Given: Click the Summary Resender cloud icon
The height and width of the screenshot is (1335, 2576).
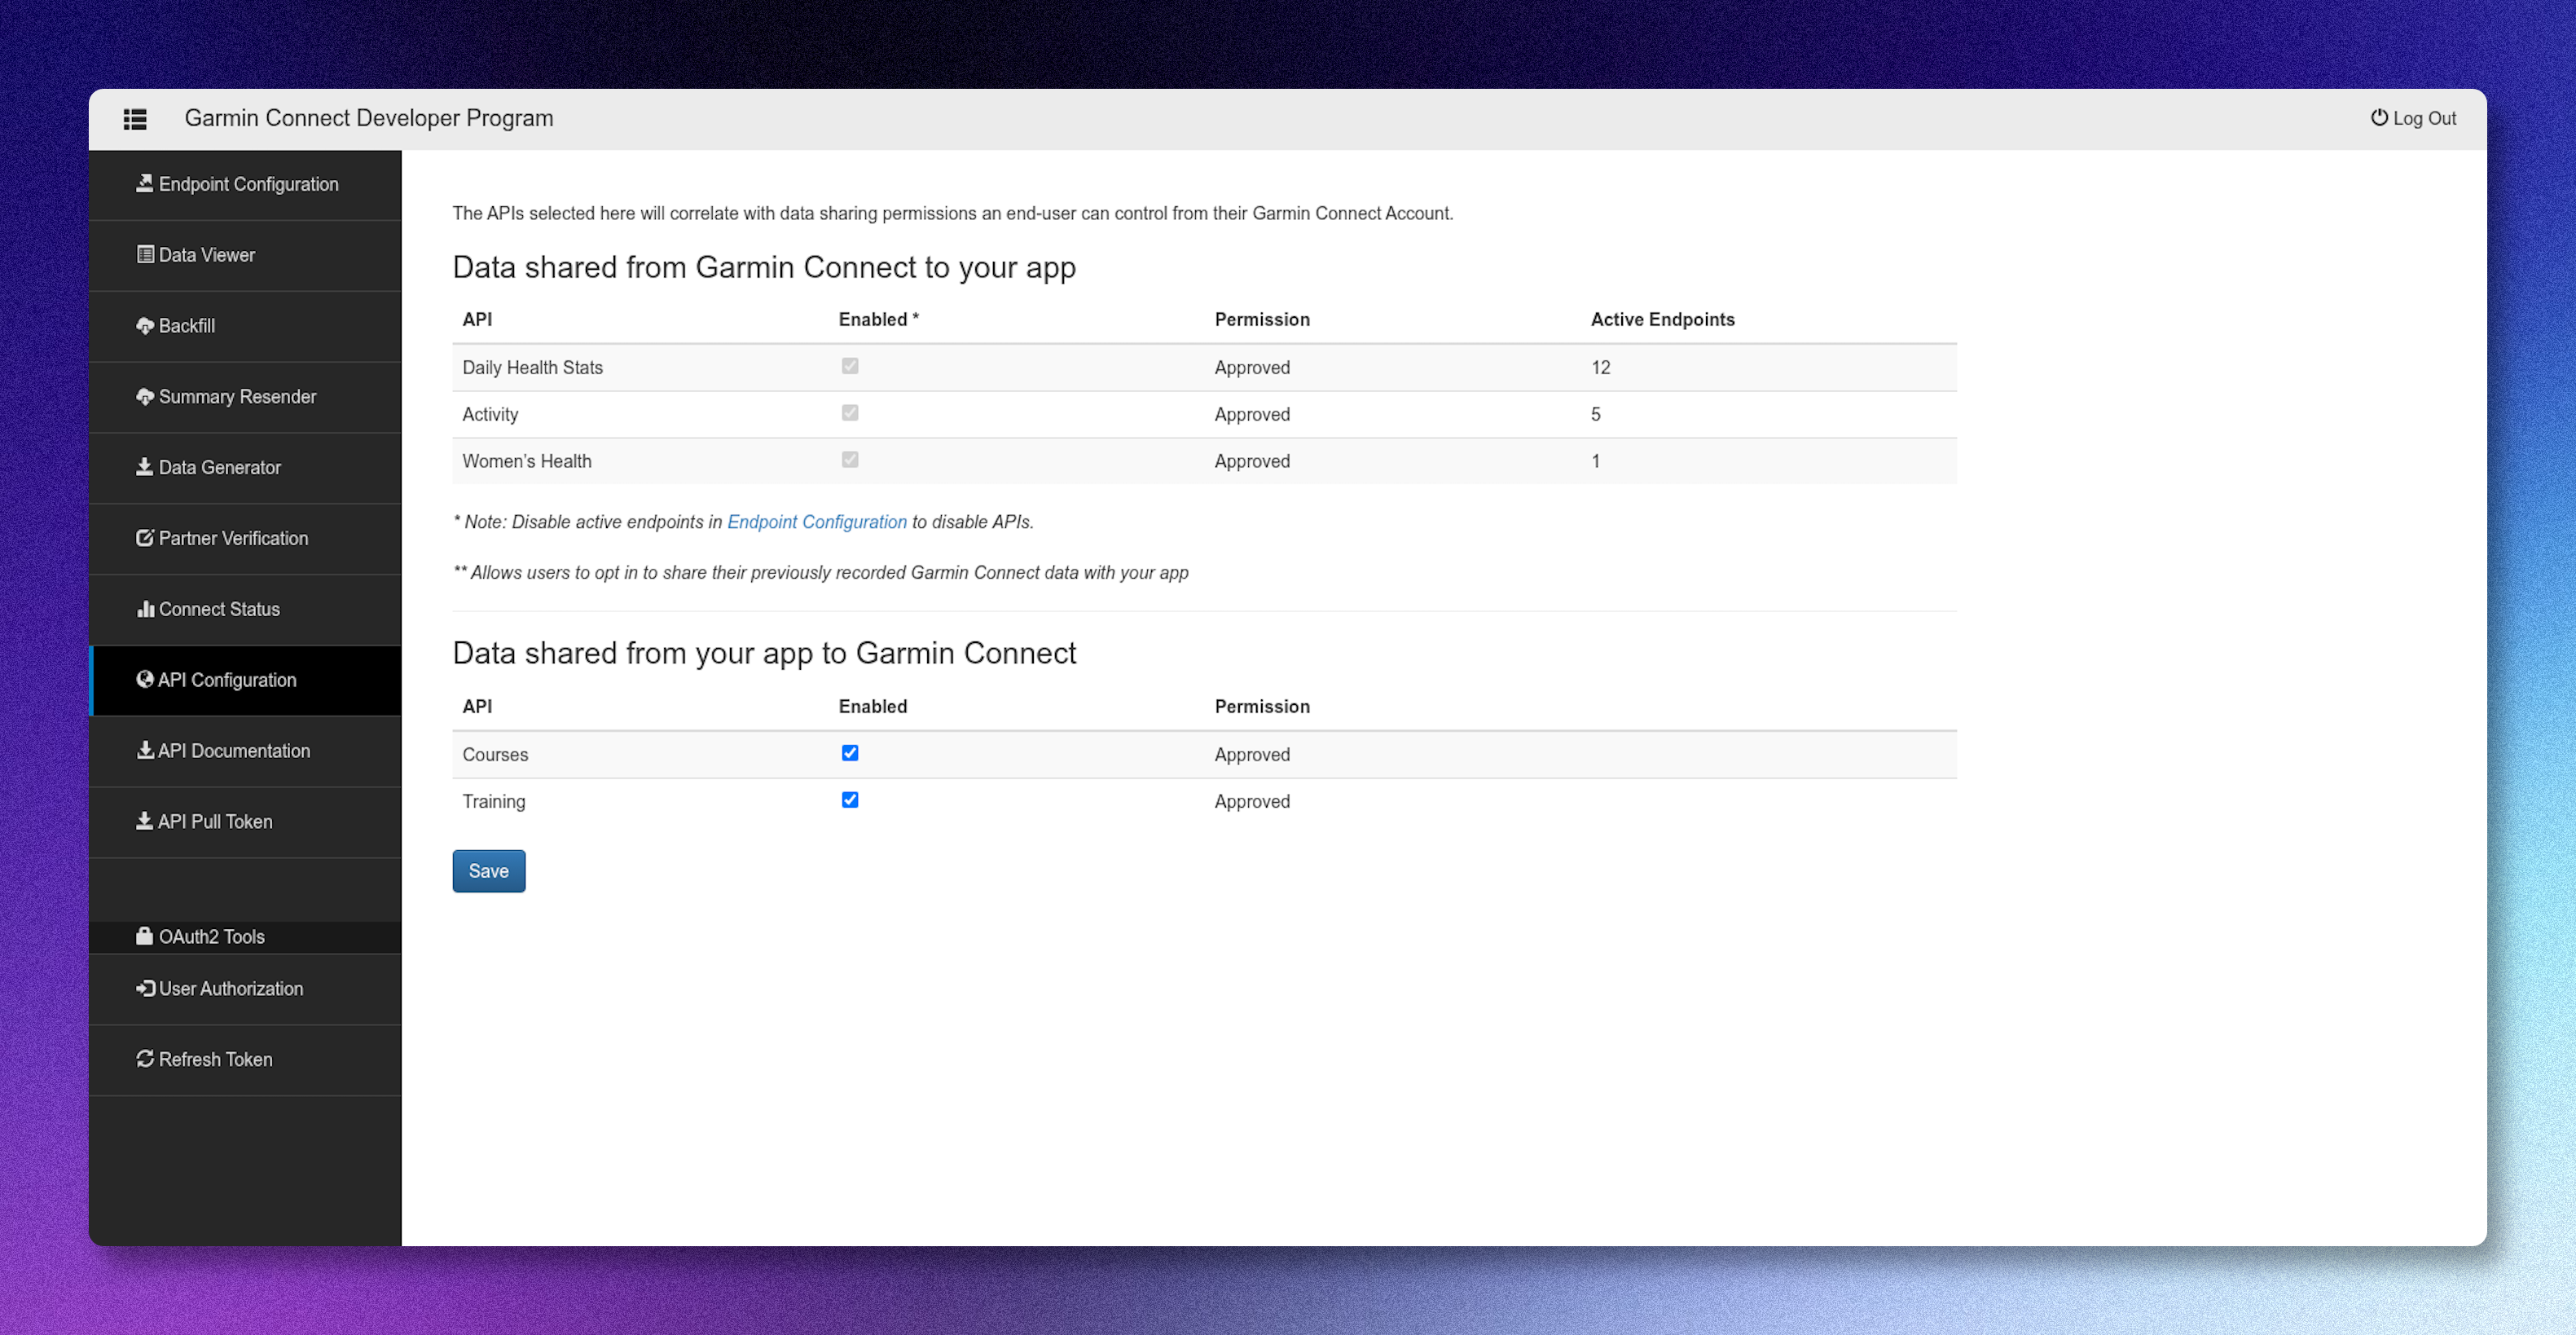Looking at the screenshot, I should tap(145, 396).
